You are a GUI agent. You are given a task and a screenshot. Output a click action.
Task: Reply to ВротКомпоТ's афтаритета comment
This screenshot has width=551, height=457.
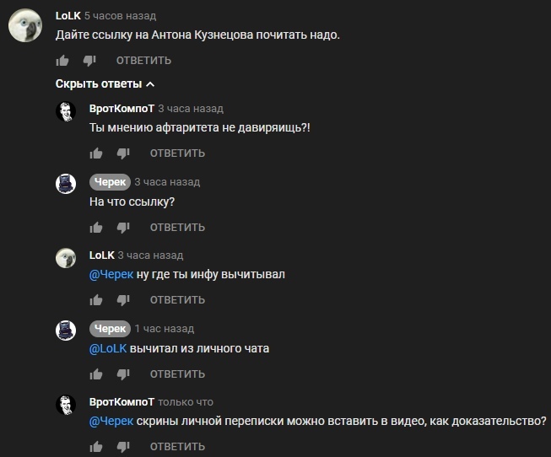point(177,153)
